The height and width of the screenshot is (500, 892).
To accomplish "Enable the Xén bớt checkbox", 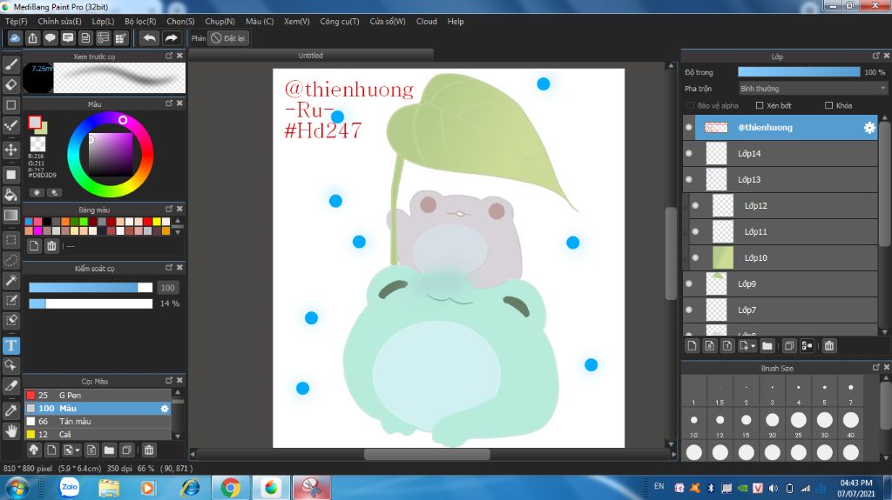I will point(760,106).
